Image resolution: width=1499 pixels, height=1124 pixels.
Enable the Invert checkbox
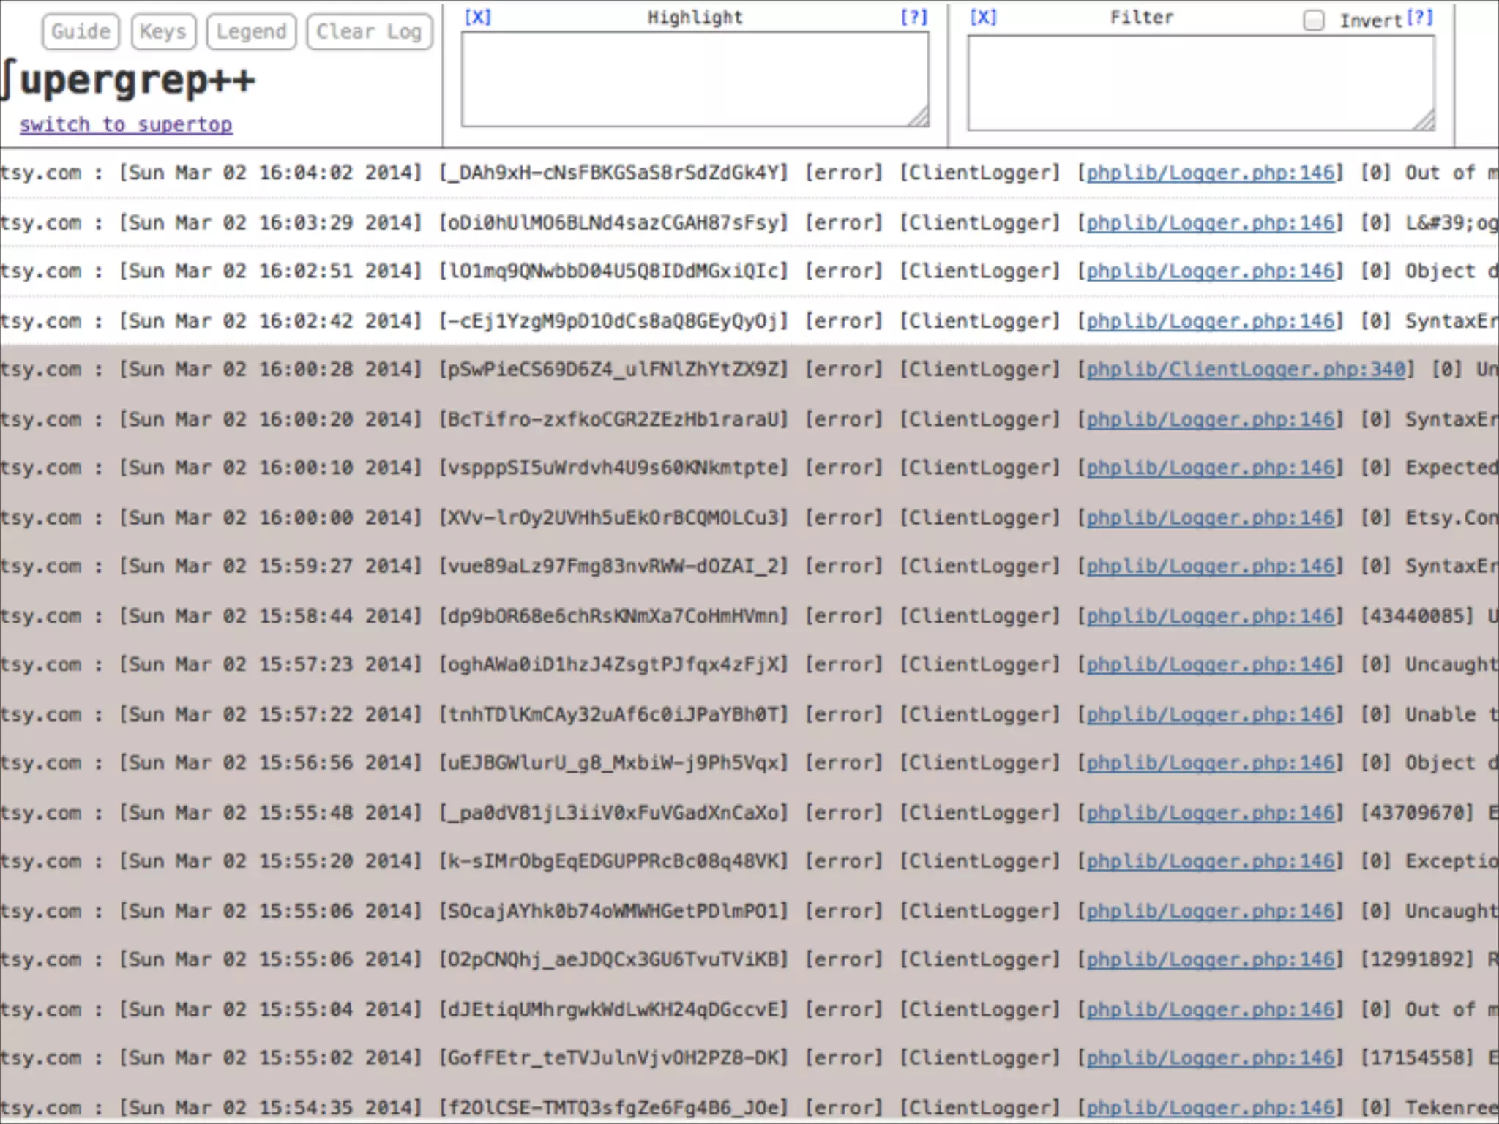click(1314, 20)
